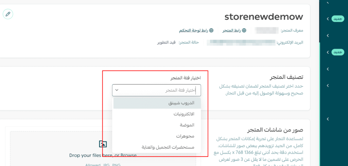Click inside the اختيار فئة المتجر search field
Viewport: 348px width, 166px height.
click(160, 90)
